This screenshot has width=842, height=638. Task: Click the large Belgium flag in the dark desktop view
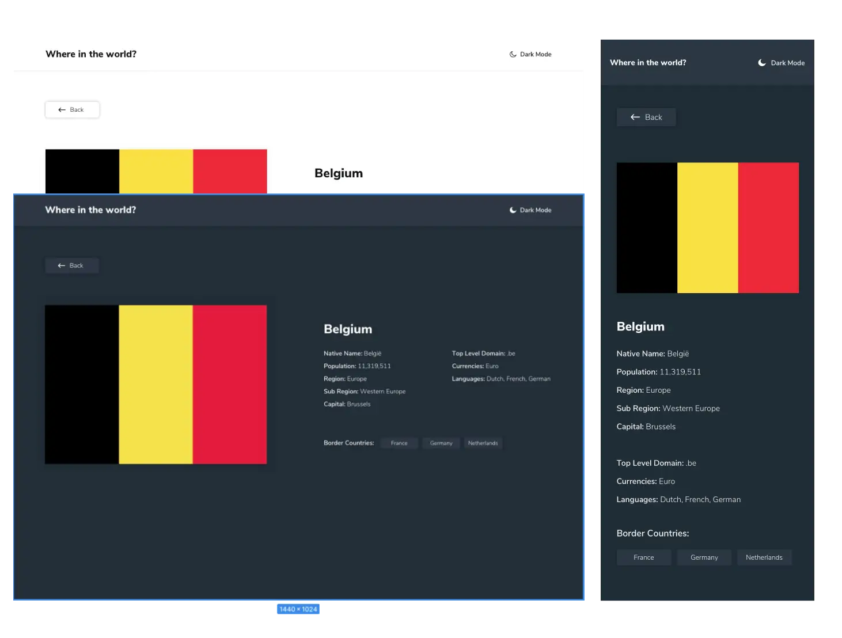point(155,384)
